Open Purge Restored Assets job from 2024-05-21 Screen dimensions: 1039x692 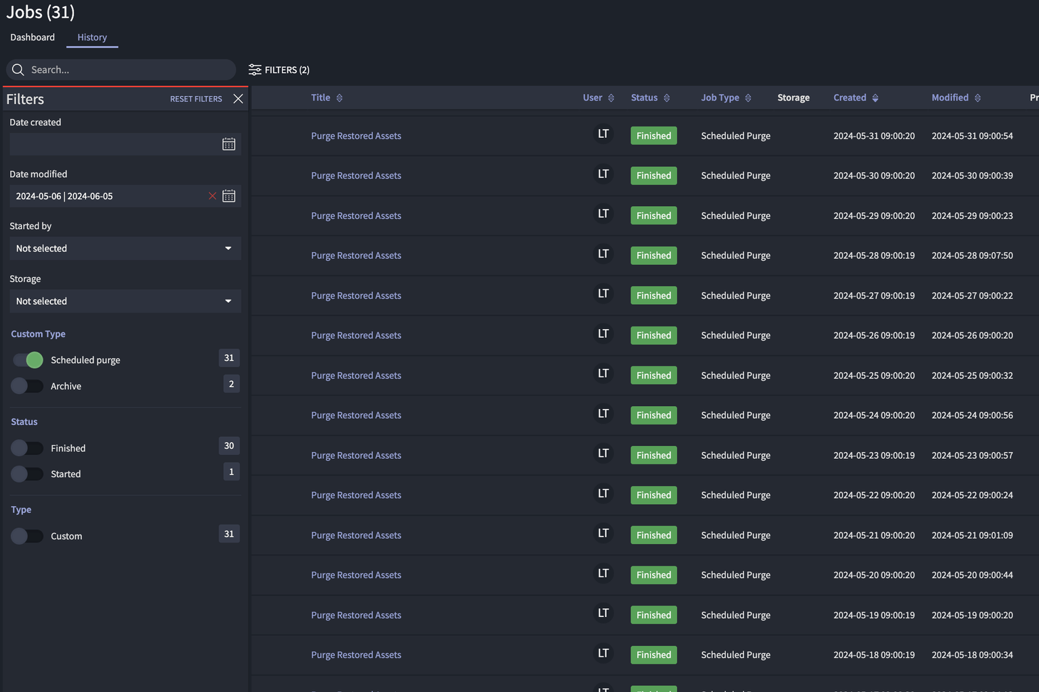[x=356, y=535]
